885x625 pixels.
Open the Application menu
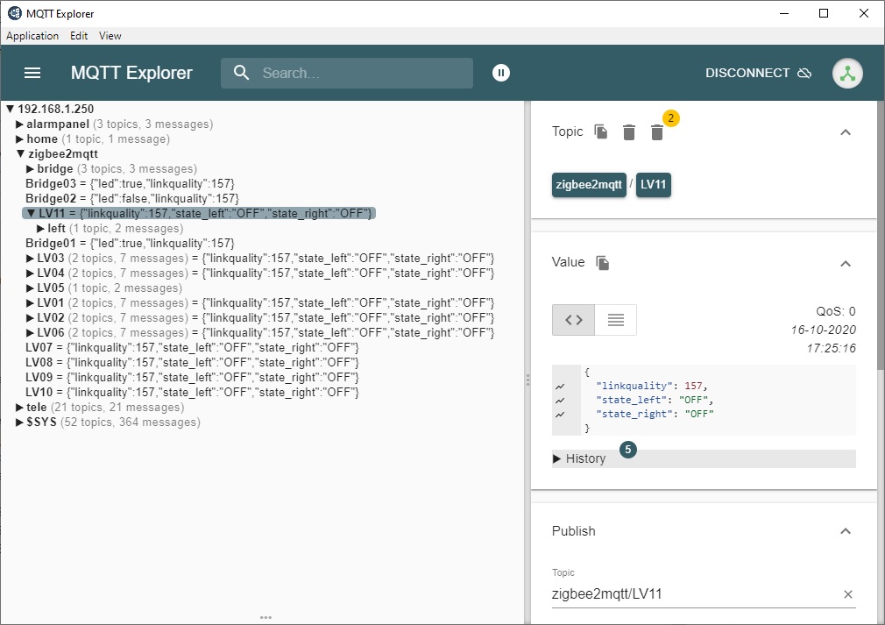[32, 36]
